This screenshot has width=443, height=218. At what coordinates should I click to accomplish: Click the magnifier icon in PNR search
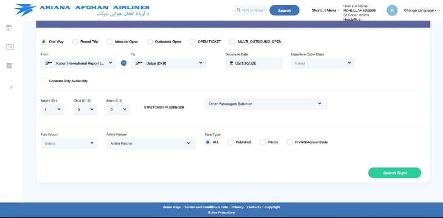point(238,10)
